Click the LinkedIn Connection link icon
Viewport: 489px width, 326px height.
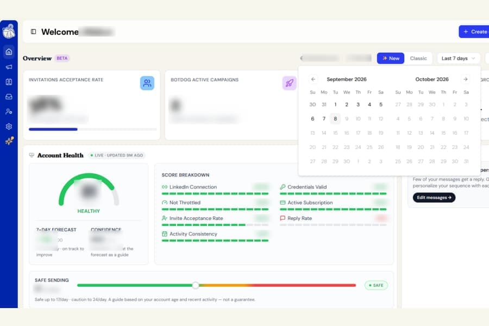click(165, 187)
